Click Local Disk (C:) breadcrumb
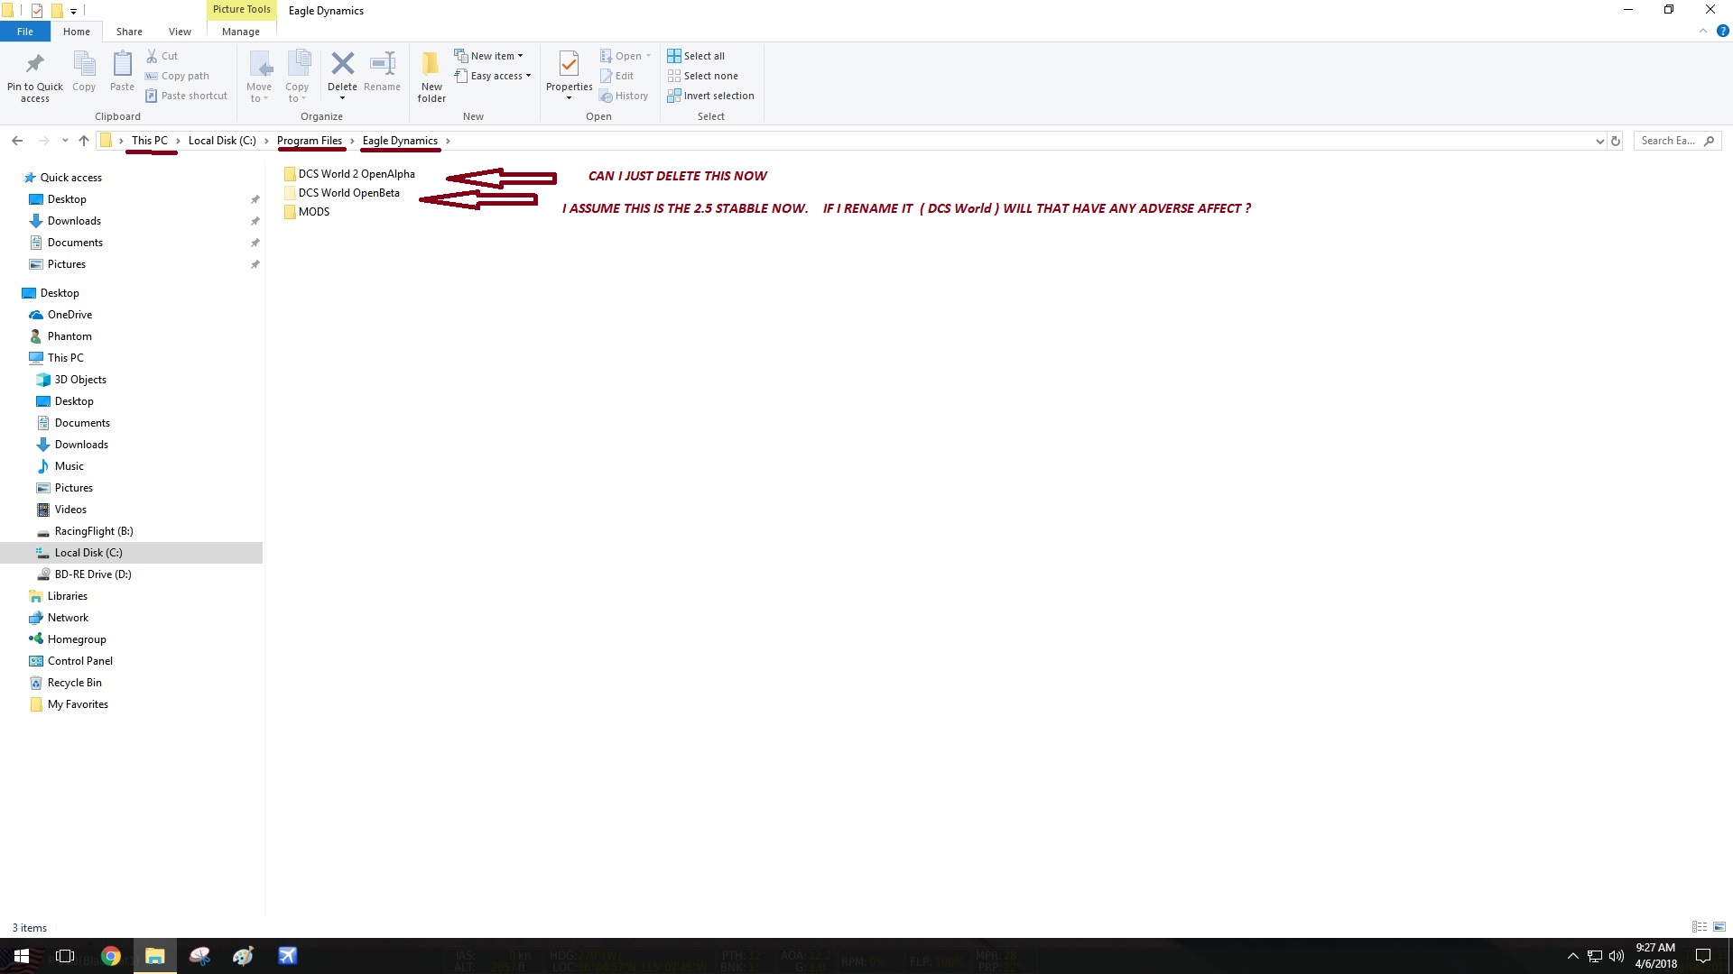Image resolution: width=1733 pixels, height=974 pixels. coord(222,141)
